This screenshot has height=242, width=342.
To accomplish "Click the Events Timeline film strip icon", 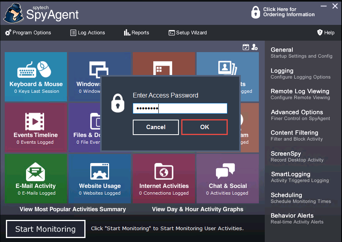I will 35,122.
